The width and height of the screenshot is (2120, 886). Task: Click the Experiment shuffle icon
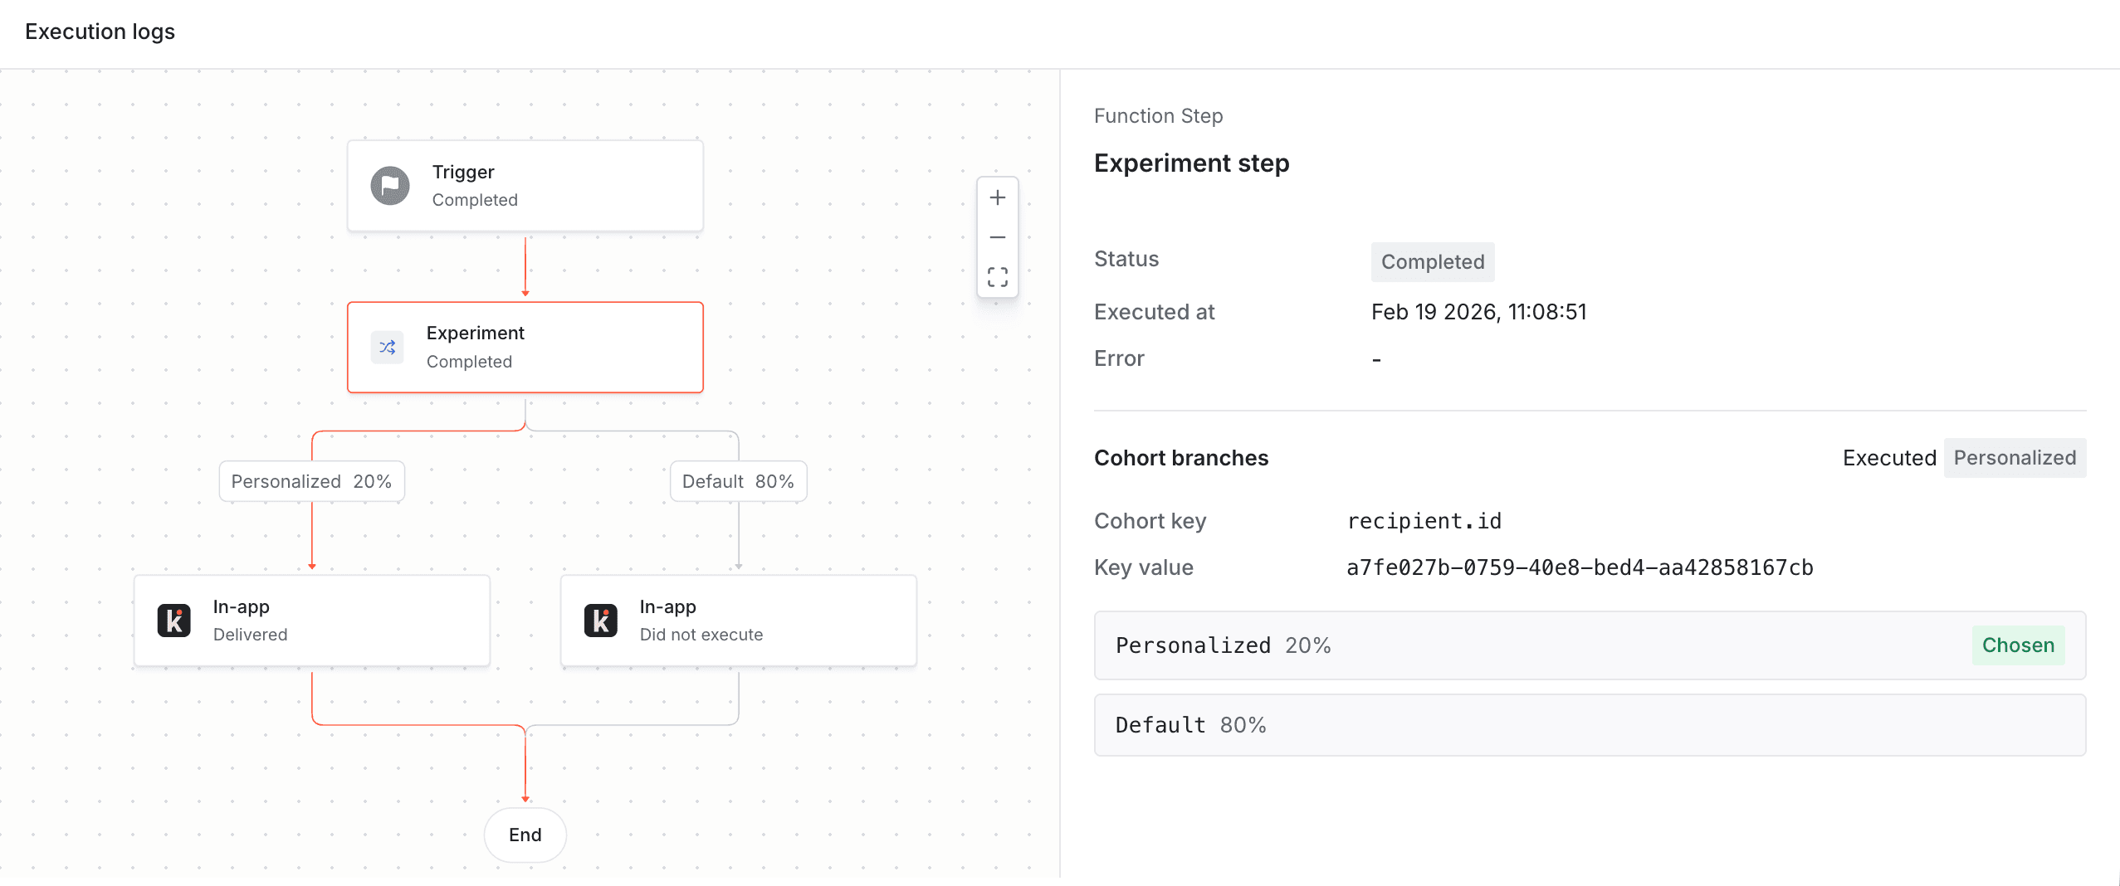(387, 347)
